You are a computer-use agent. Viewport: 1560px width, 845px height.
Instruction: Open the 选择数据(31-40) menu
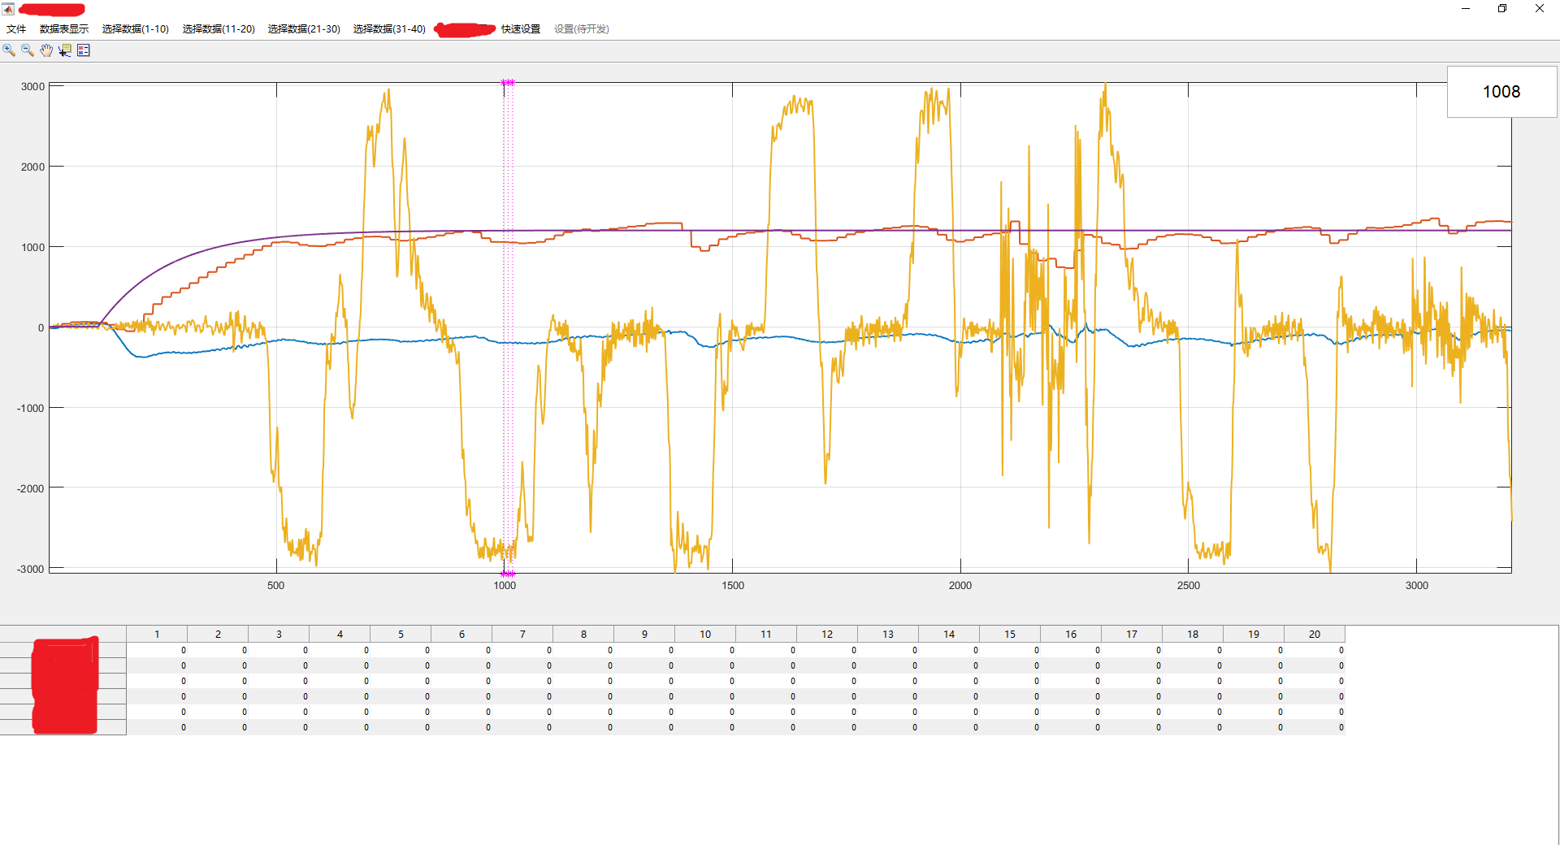[x=389, y=29]
